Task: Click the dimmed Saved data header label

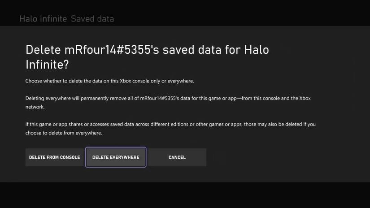Action: tap(92, 19)
